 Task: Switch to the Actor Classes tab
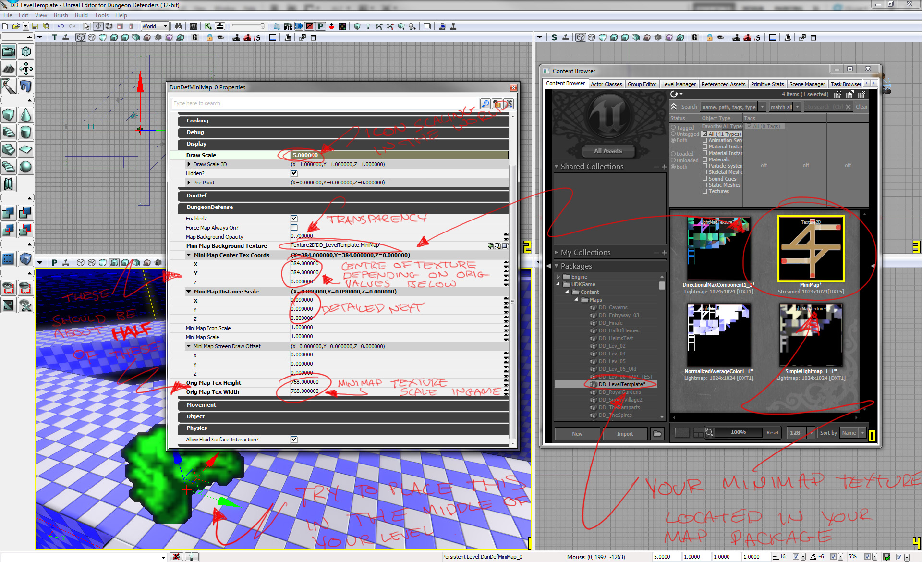[x=606, y=84]
